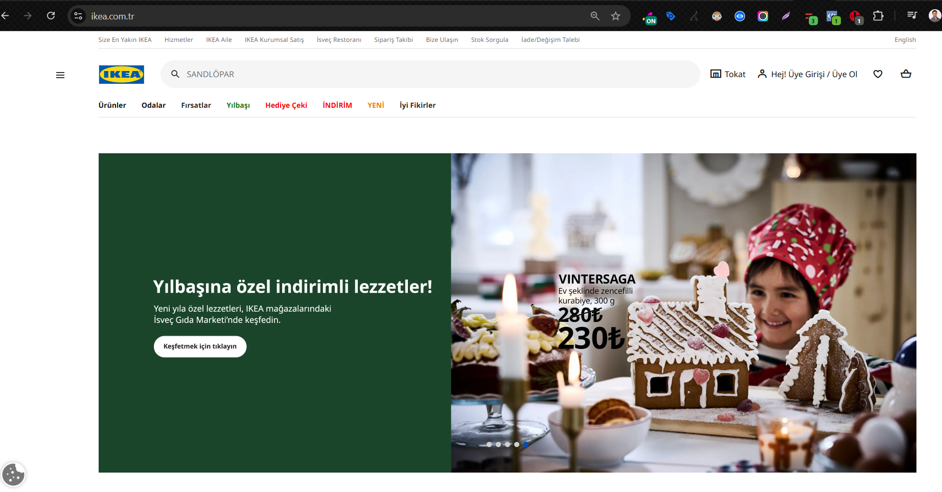942x492 pixels.
Task: Open the extension with the green ON badge
Action: (650, 17)
